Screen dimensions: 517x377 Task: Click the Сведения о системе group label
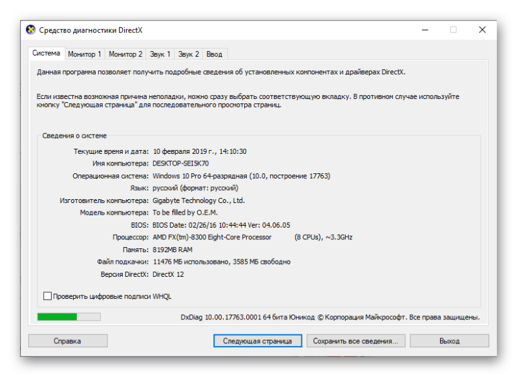coord(74,136)
